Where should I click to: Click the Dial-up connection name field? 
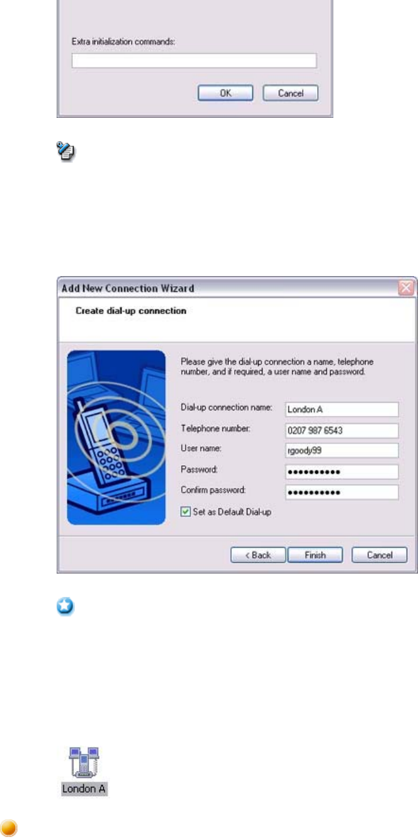point(342,409)
